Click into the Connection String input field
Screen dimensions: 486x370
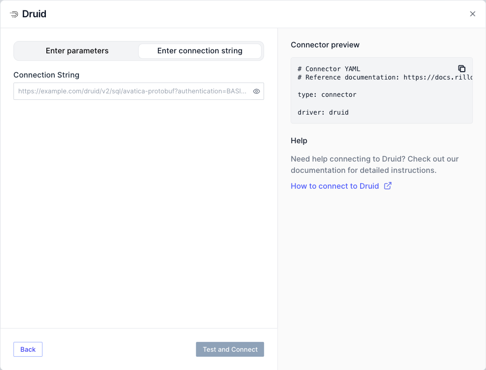[x=132, y=91]
